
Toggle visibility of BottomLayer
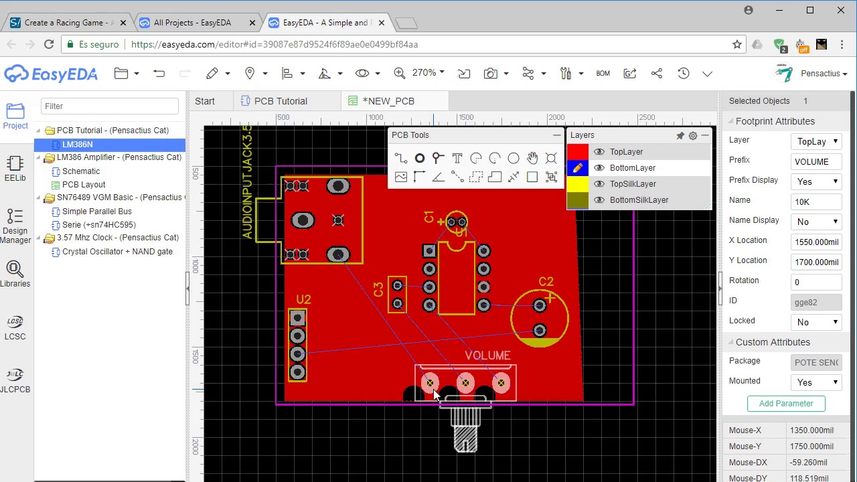599,168
